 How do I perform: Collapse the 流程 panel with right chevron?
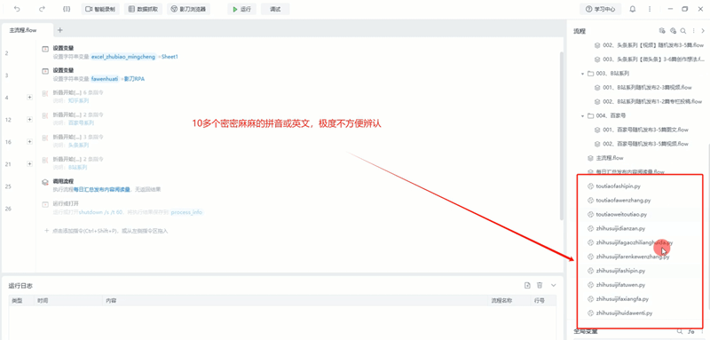pos(703,31)
